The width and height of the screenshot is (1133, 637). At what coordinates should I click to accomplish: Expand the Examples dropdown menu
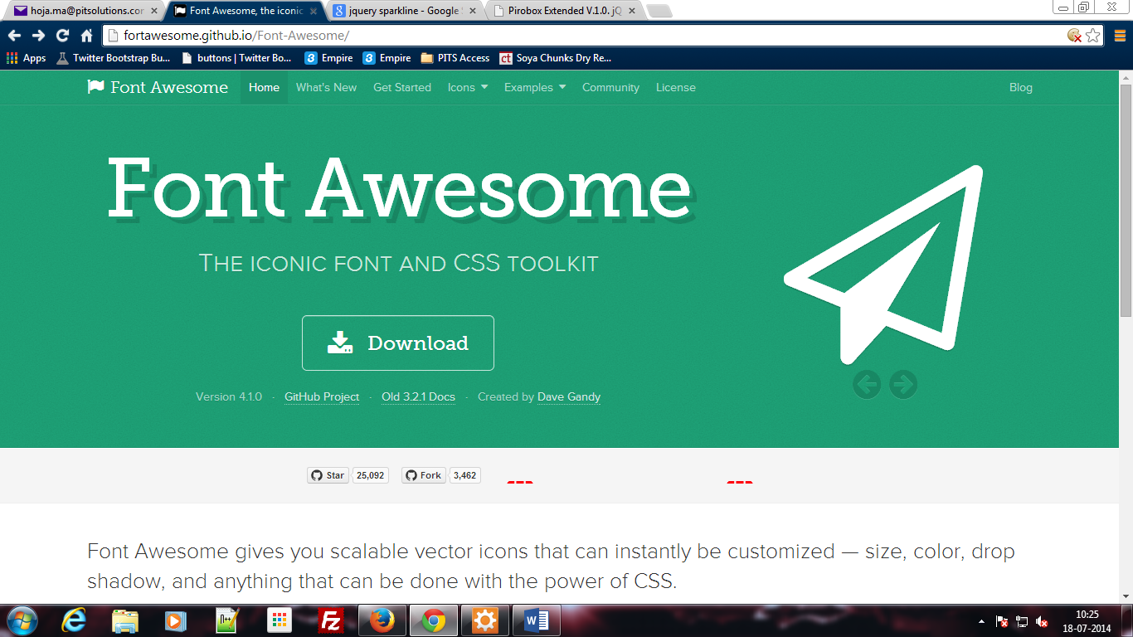pos(535,87)
